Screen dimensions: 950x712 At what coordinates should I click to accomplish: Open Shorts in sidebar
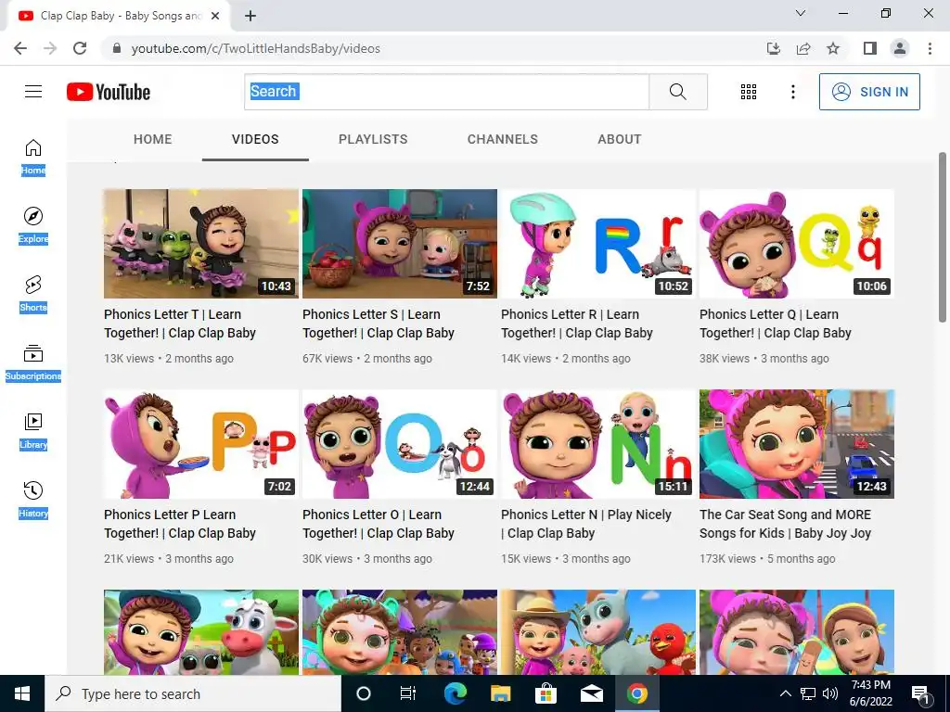(x=33, y=294)
